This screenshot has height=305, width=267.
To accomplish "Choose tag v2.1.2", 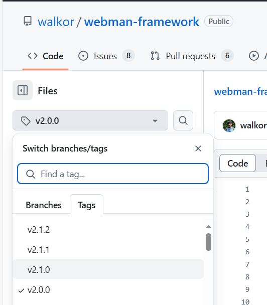I will tap(108, 230).
